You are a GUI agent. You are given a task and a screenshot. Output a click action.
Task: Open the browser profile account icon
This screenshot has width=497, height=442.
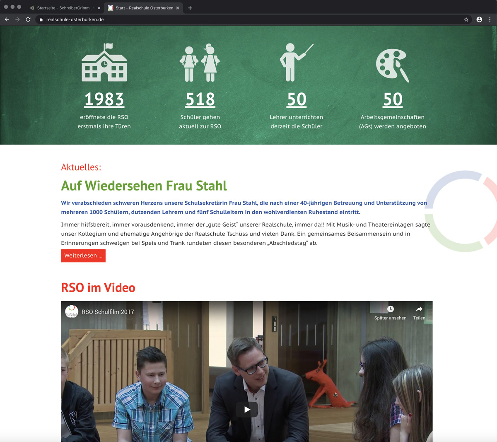[479, 19]
